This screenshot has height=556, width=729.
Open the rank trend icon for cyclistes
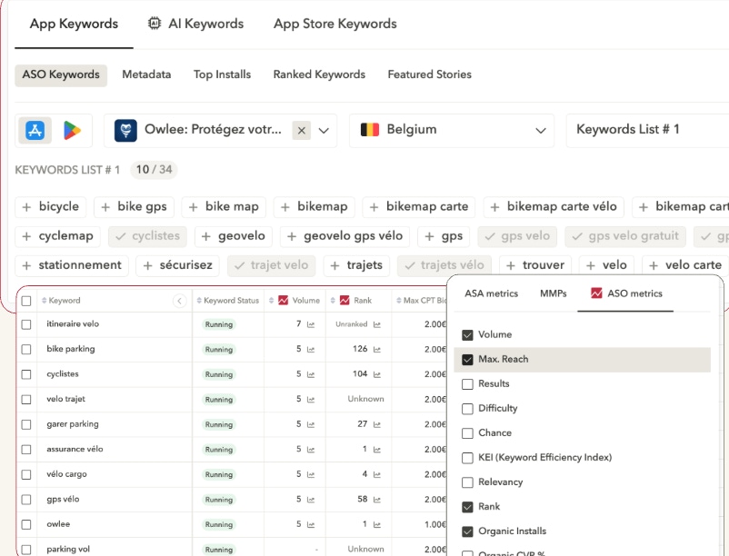pyautogui.click(x=377, y=373)
